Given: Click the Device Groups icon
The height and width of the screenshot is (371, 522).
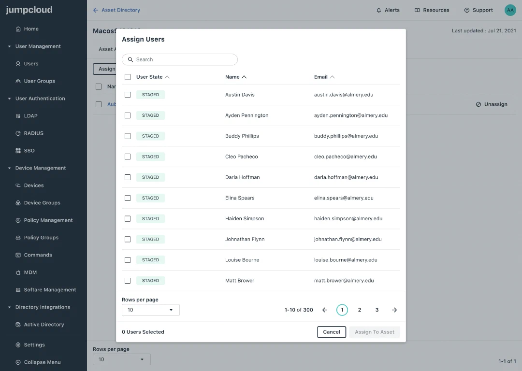Looking at the screenshot, I should (x=18, y=202).
